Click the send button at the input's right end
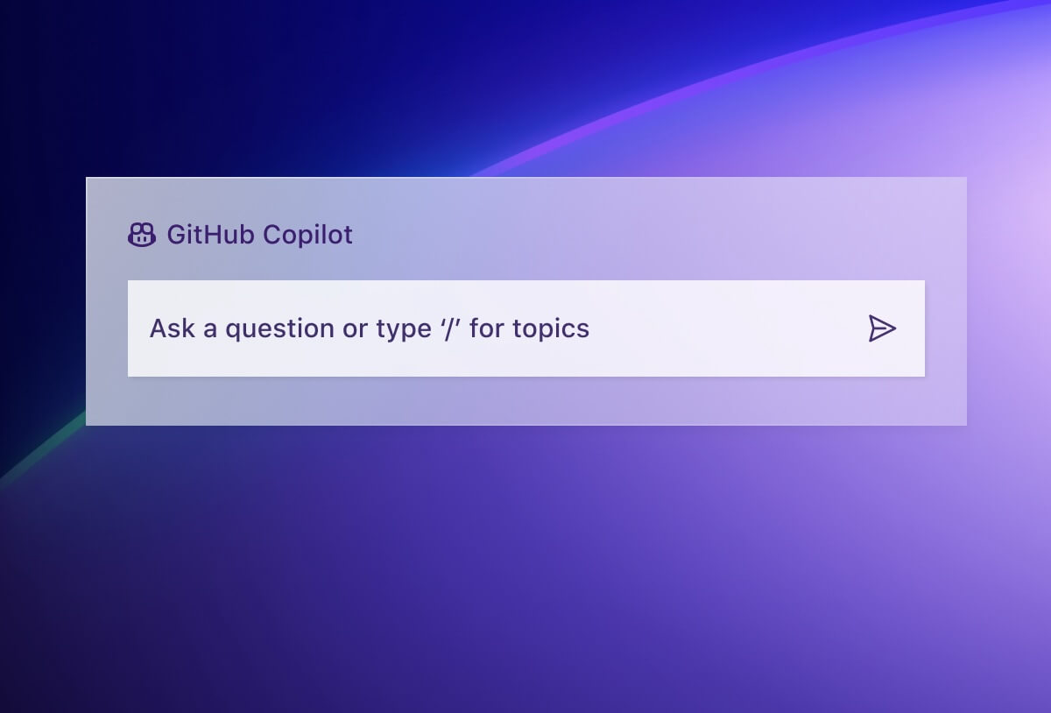The width and height of the screenshot is (1051, 713). coord(882,328)
